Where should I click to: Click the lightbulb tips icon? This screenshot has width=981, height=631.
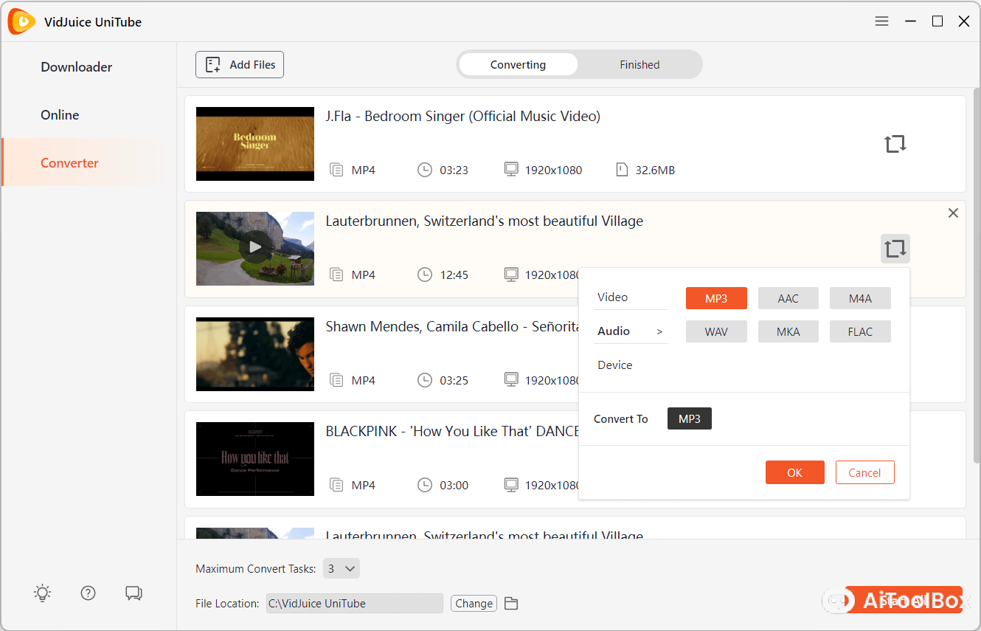point(43,593)
